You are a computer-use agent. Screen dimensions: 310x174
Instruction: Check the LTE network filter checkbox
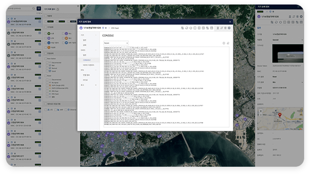tap(46, 110)
